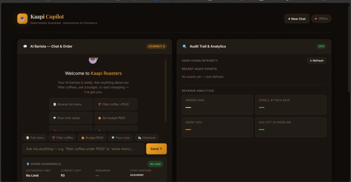Select Set budget ₹800 suggestion
Screen dimensions: 351x182
[115, 118]
